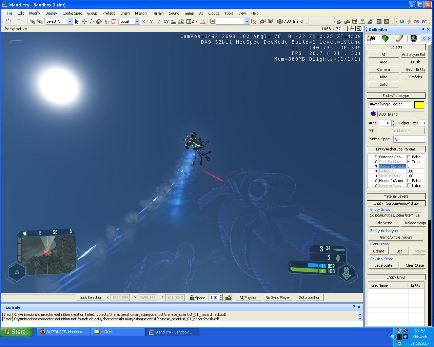Click the Undo arrow icon
Viewport: 434px width, 347px height.
tap(8, 21)
